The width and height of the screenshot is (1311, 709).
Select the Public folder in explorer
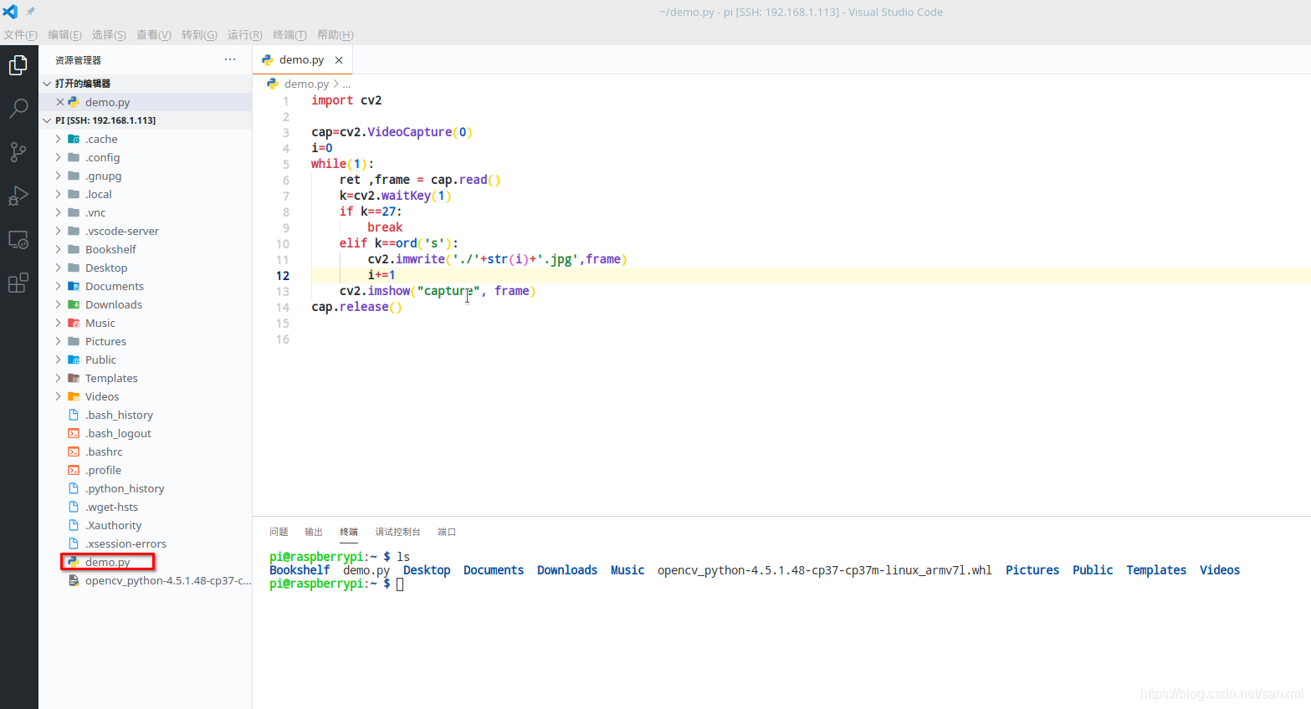coord(145,360)
